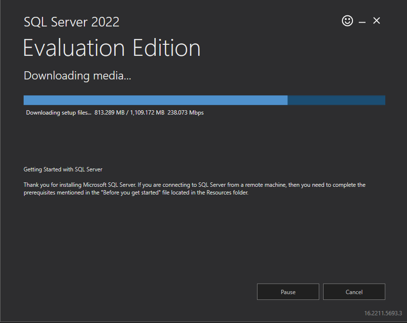Image resolution: width=407 pixels, height=323 pixels.
Task: Click the "Evaluation Edition" heading
Action: point(111,48)
